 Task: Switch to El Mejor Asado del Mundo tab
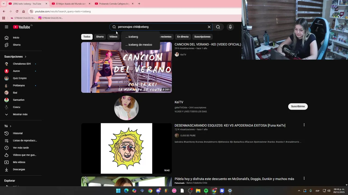[71, 4]
